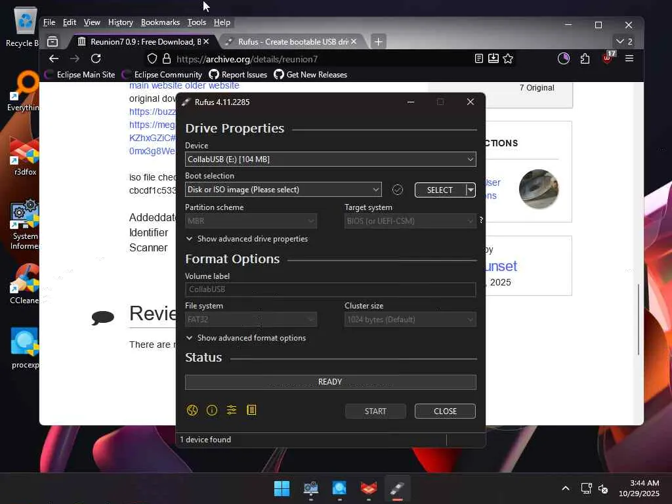Open the SELECT button split arrow
The height and width of the screenshot is (504, 672).
pyautogui.click(x=471, y=190)
